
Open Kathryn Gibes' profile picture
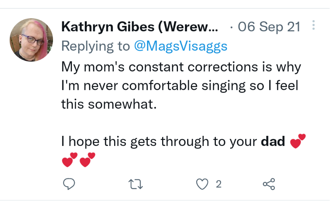pyautogui.click(x=31, y=40)
